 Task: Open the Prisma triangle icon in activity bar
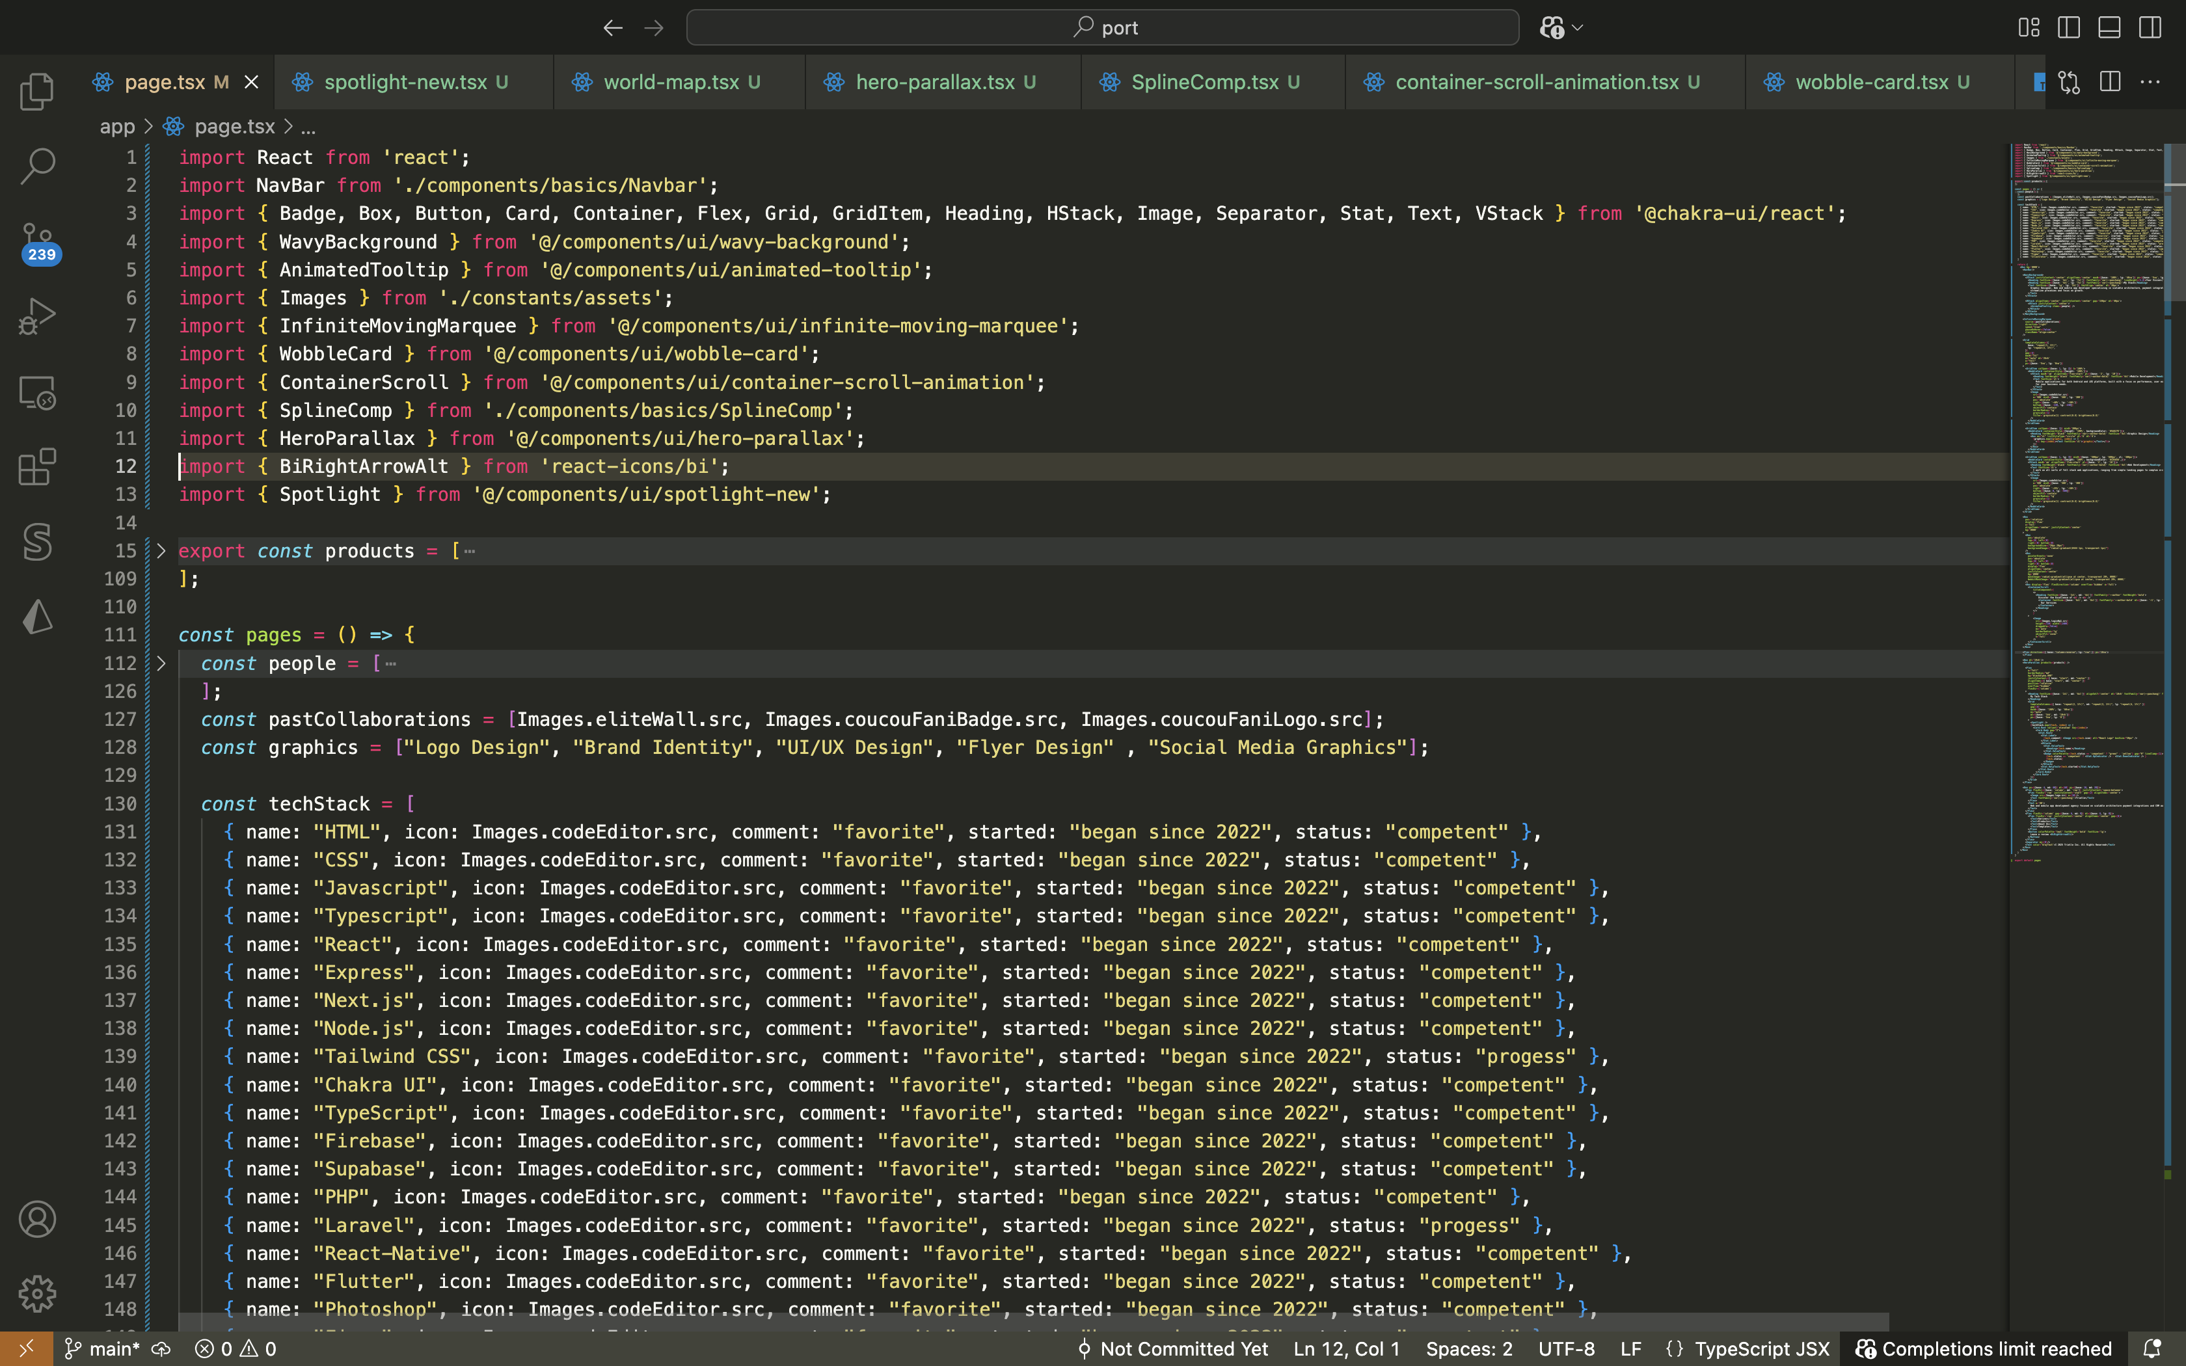point(37,617)
